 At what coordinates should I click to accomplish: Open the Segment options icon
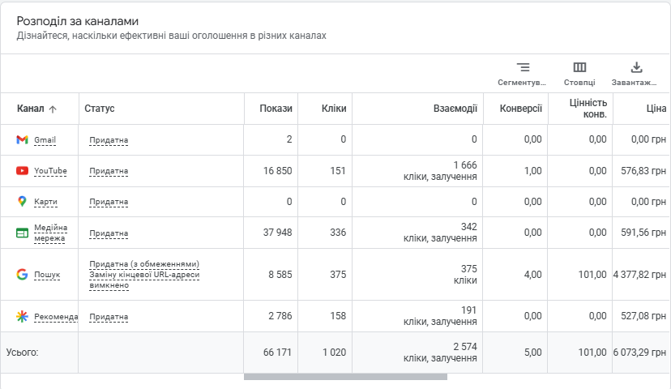coord(523,67)
